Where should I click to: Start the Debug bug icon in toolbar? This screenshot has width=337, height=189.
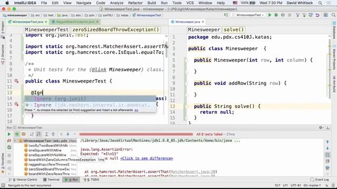[276, 15]
